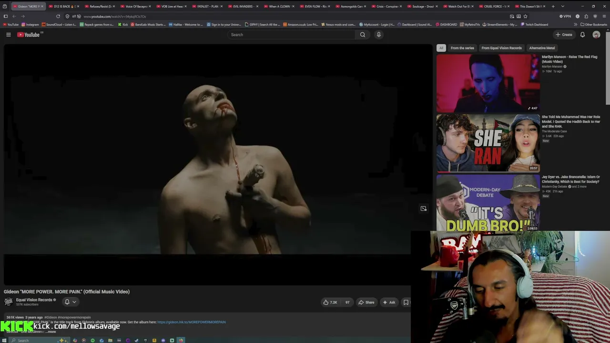The height and width of the screenshot is (343, 610).
Task: Open the MyRetroTVs bookmark
Action: [x=470, y=24]
